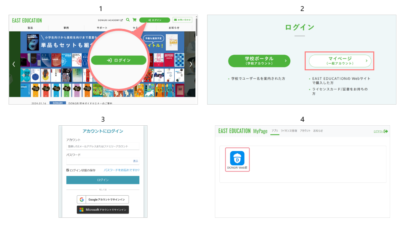Viewport: 405px width, 226px height.
Task: Open the 製品 navigation menu
Action: (30, 27)
